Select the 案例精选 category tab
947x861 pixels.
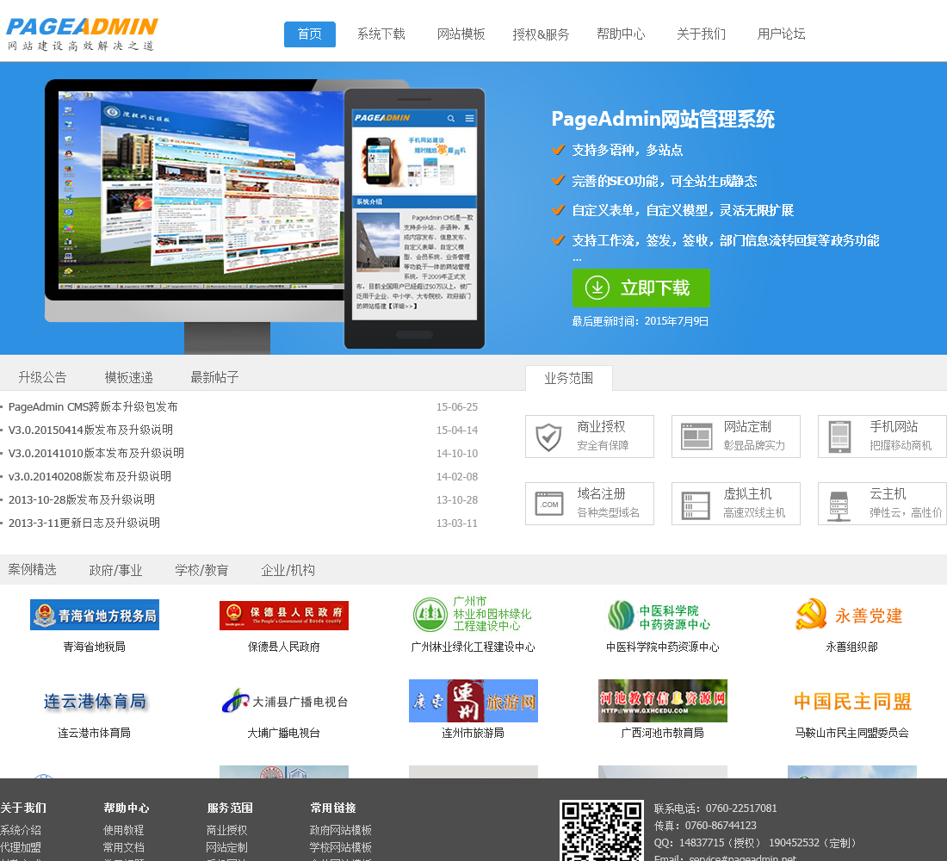[32, 570]
